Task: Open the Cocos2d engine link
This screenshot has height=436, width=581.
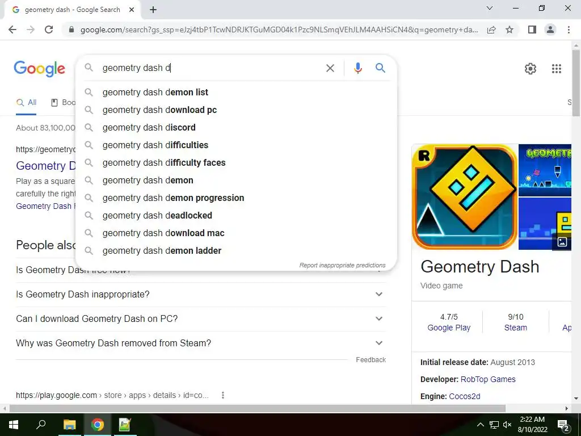Action: coord(465,397)
